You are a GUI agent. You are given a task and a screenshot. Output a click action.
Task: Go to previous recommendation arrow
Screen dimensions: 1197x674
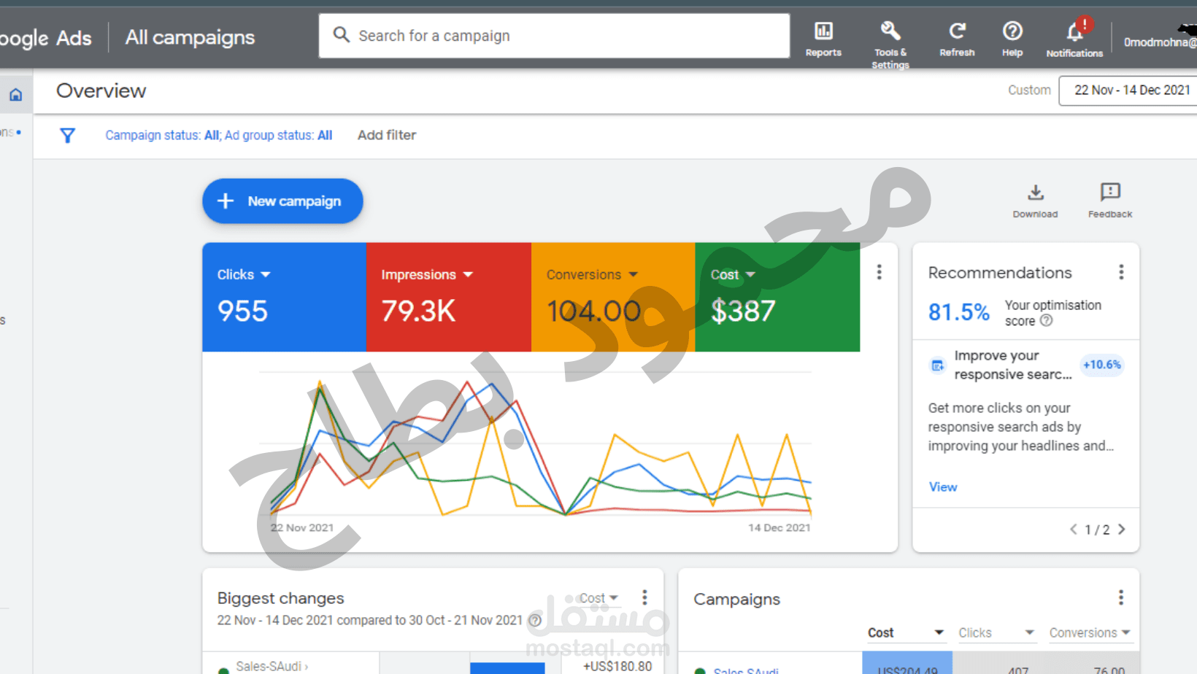tap(1074, 530)
